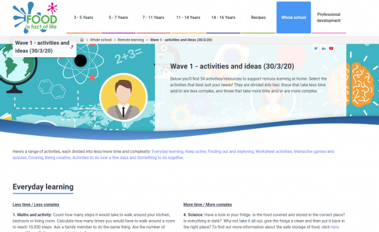This screenshot has width=379, height=232.
Task: Select the 7 - 11 Years menu item
Action: pos(153,18)
